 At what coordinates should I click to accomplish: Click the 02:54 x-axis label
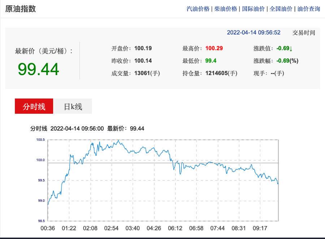pos(111,228)
